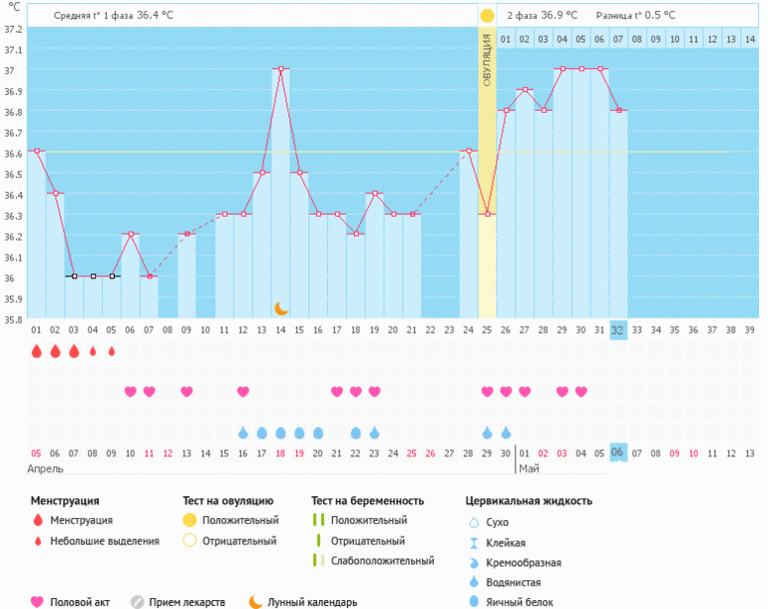The height and width of the screenshot is (609, 768).
Task: Click the Сухо cervical fluid icon in legend
Action: [x=476, y=521]
